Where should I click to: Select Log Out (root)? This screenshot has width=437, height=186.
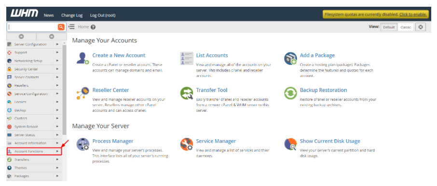[x=103, y=15]
